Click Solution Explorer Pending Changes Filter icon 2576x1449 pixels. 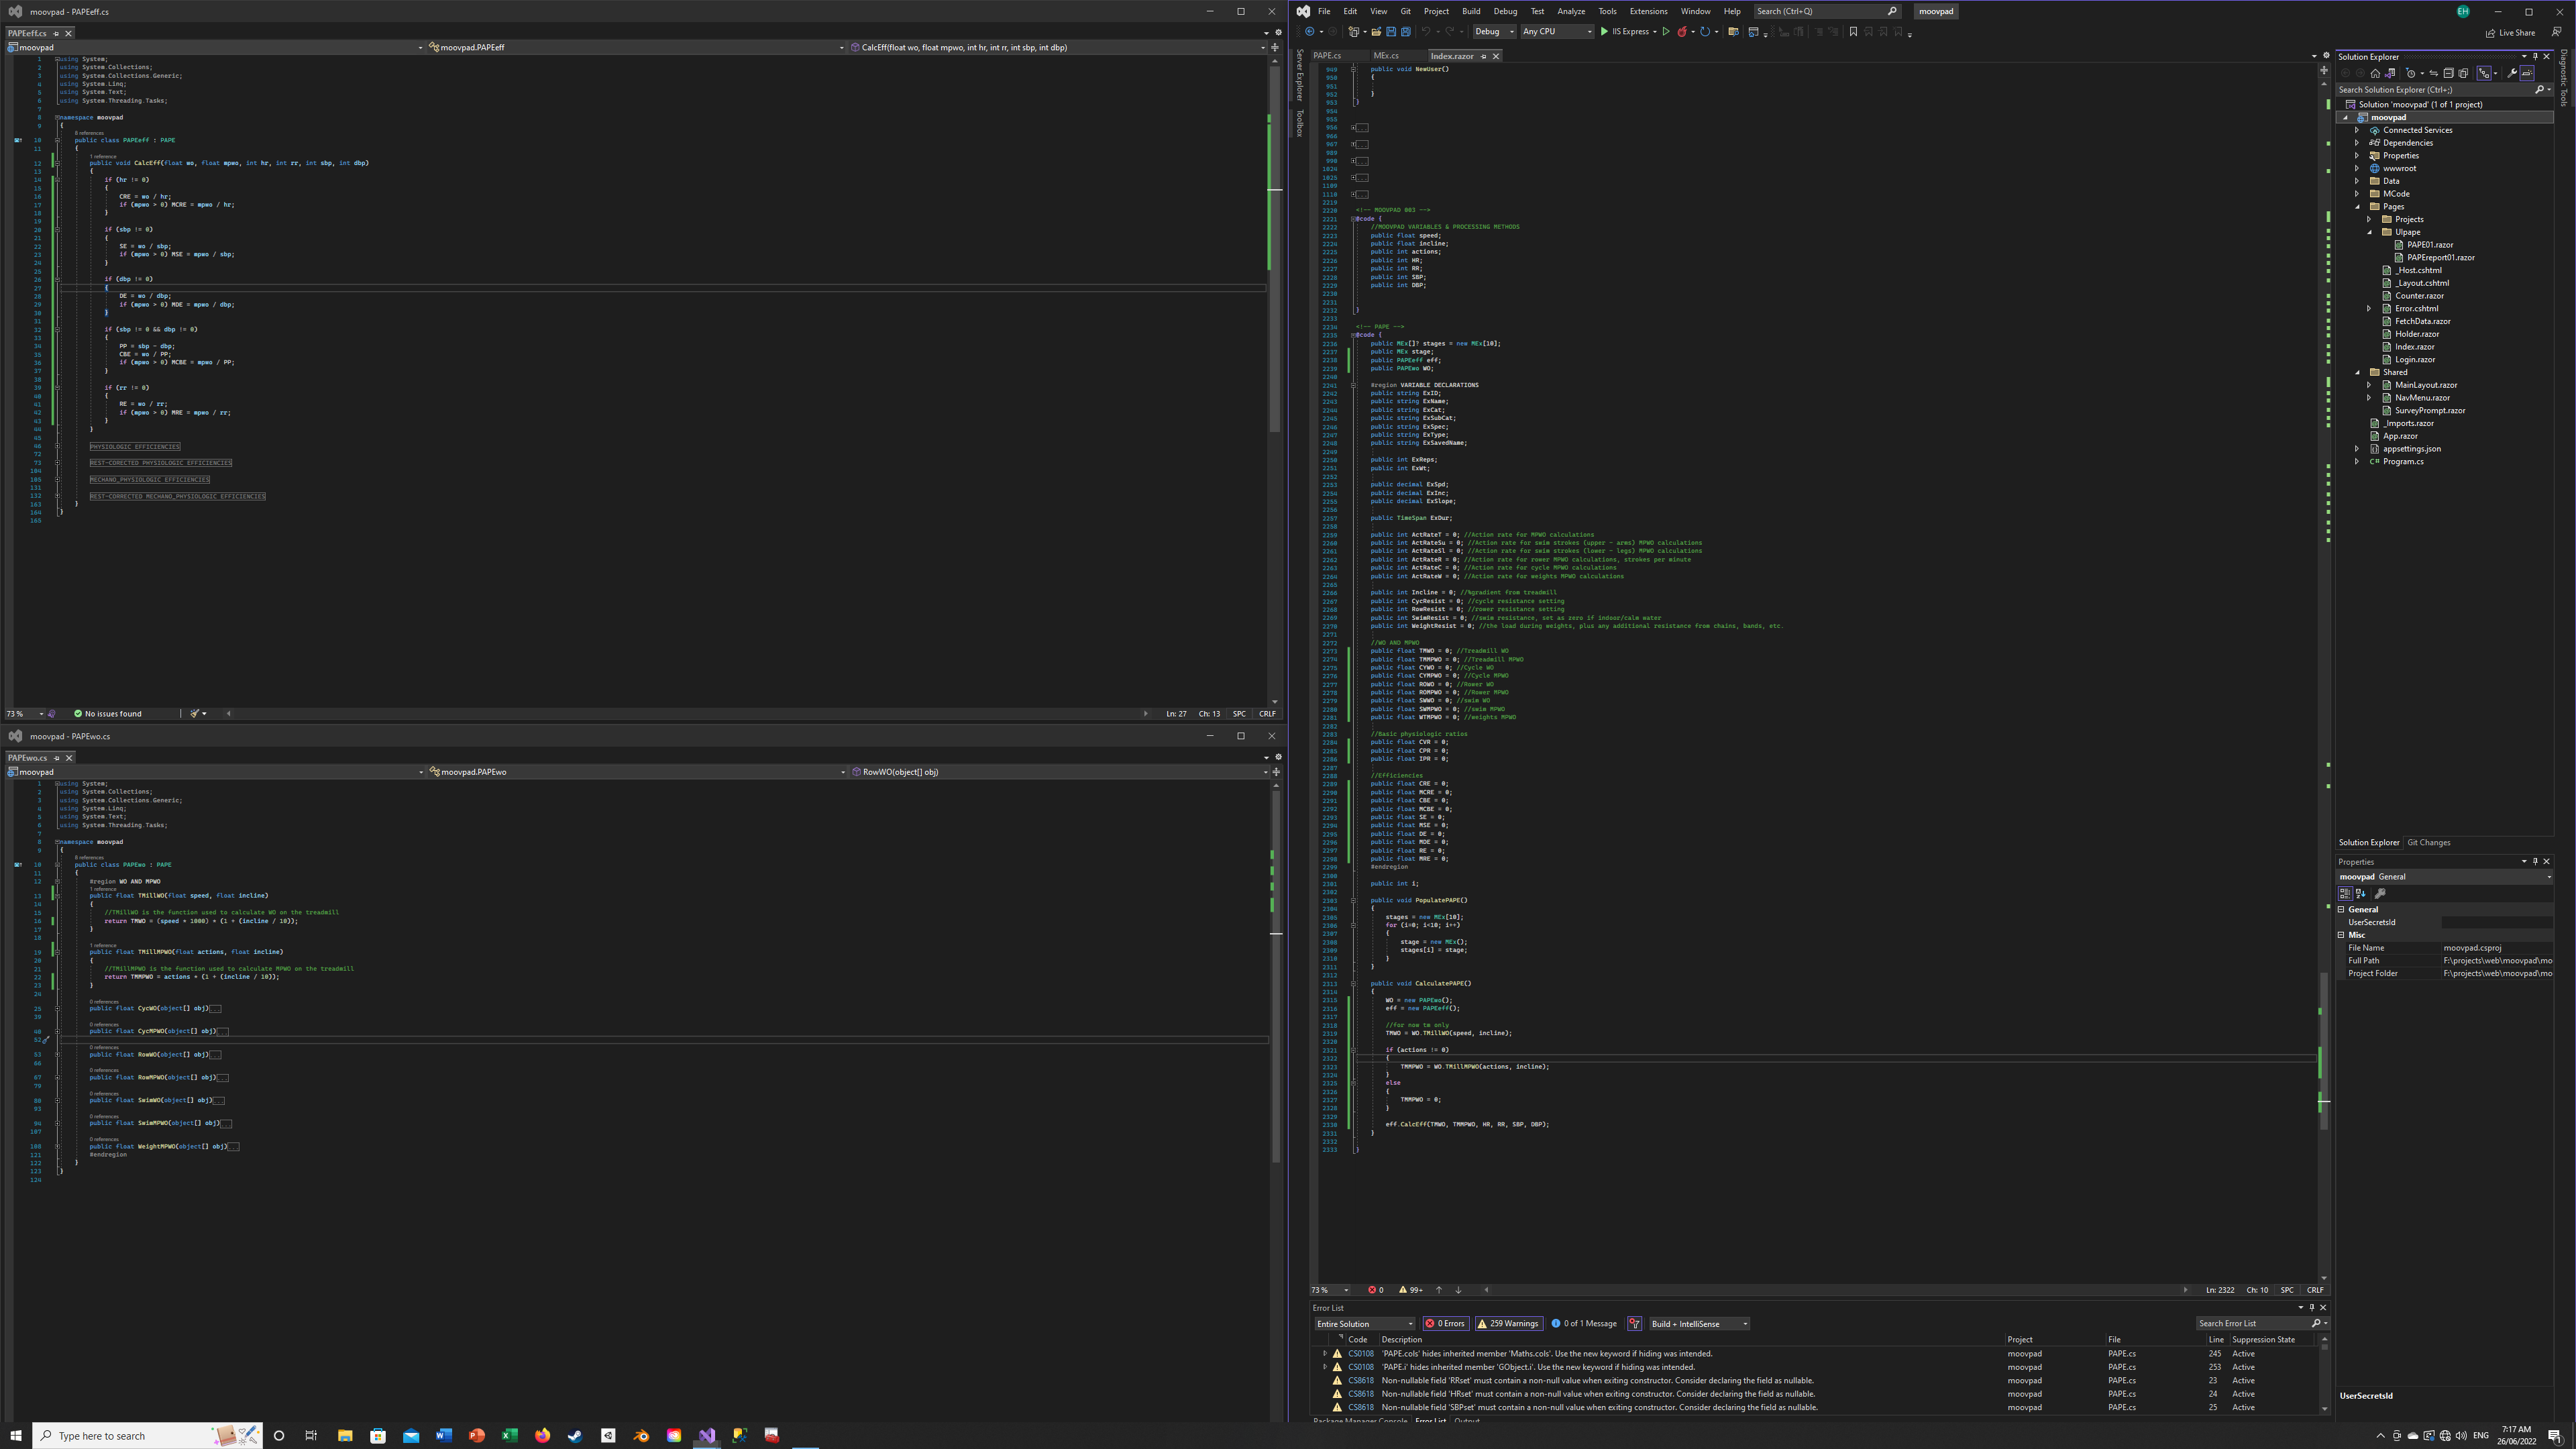pos(2410,73)
